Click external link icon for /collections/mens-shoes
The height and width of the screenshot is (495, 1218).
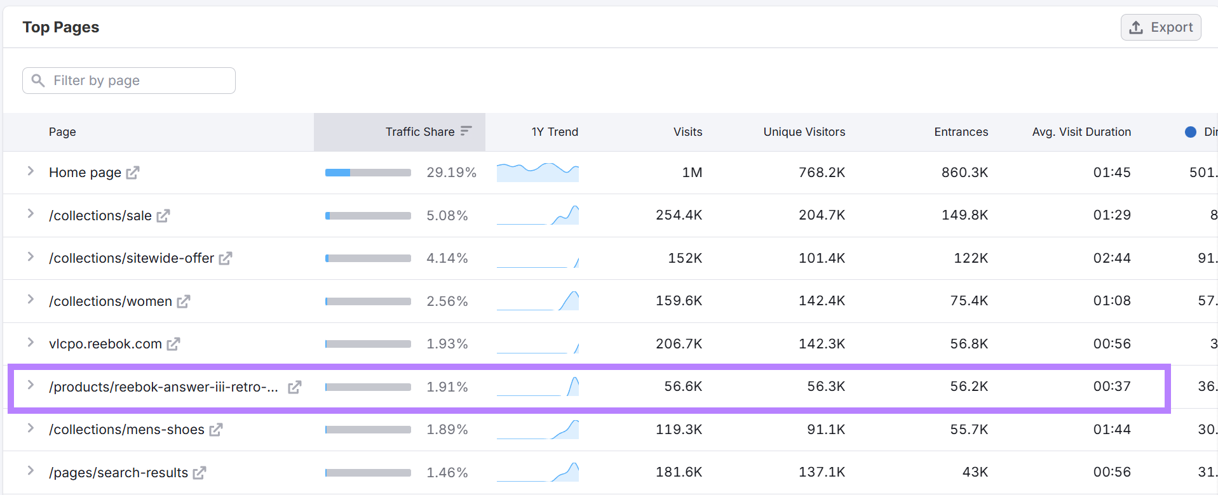tap(216, 430)
